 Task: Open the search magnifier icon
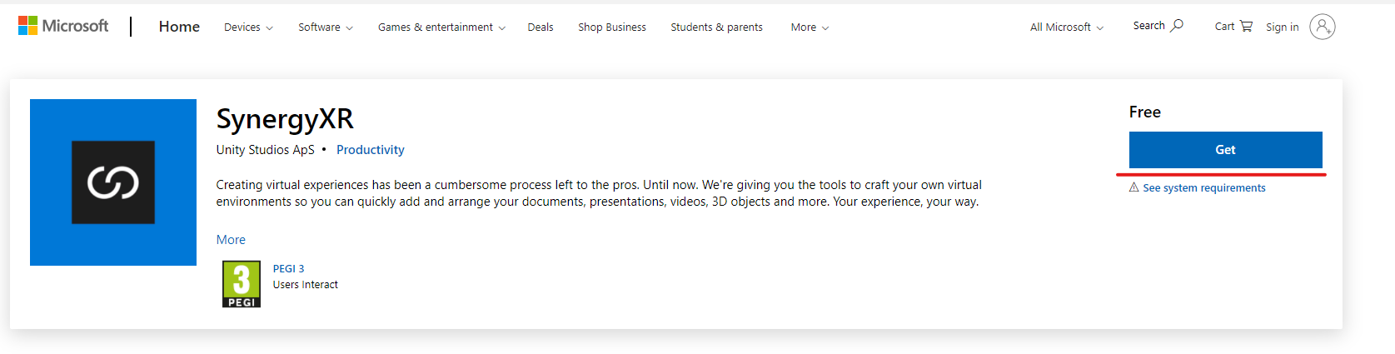click(1177, 26)
